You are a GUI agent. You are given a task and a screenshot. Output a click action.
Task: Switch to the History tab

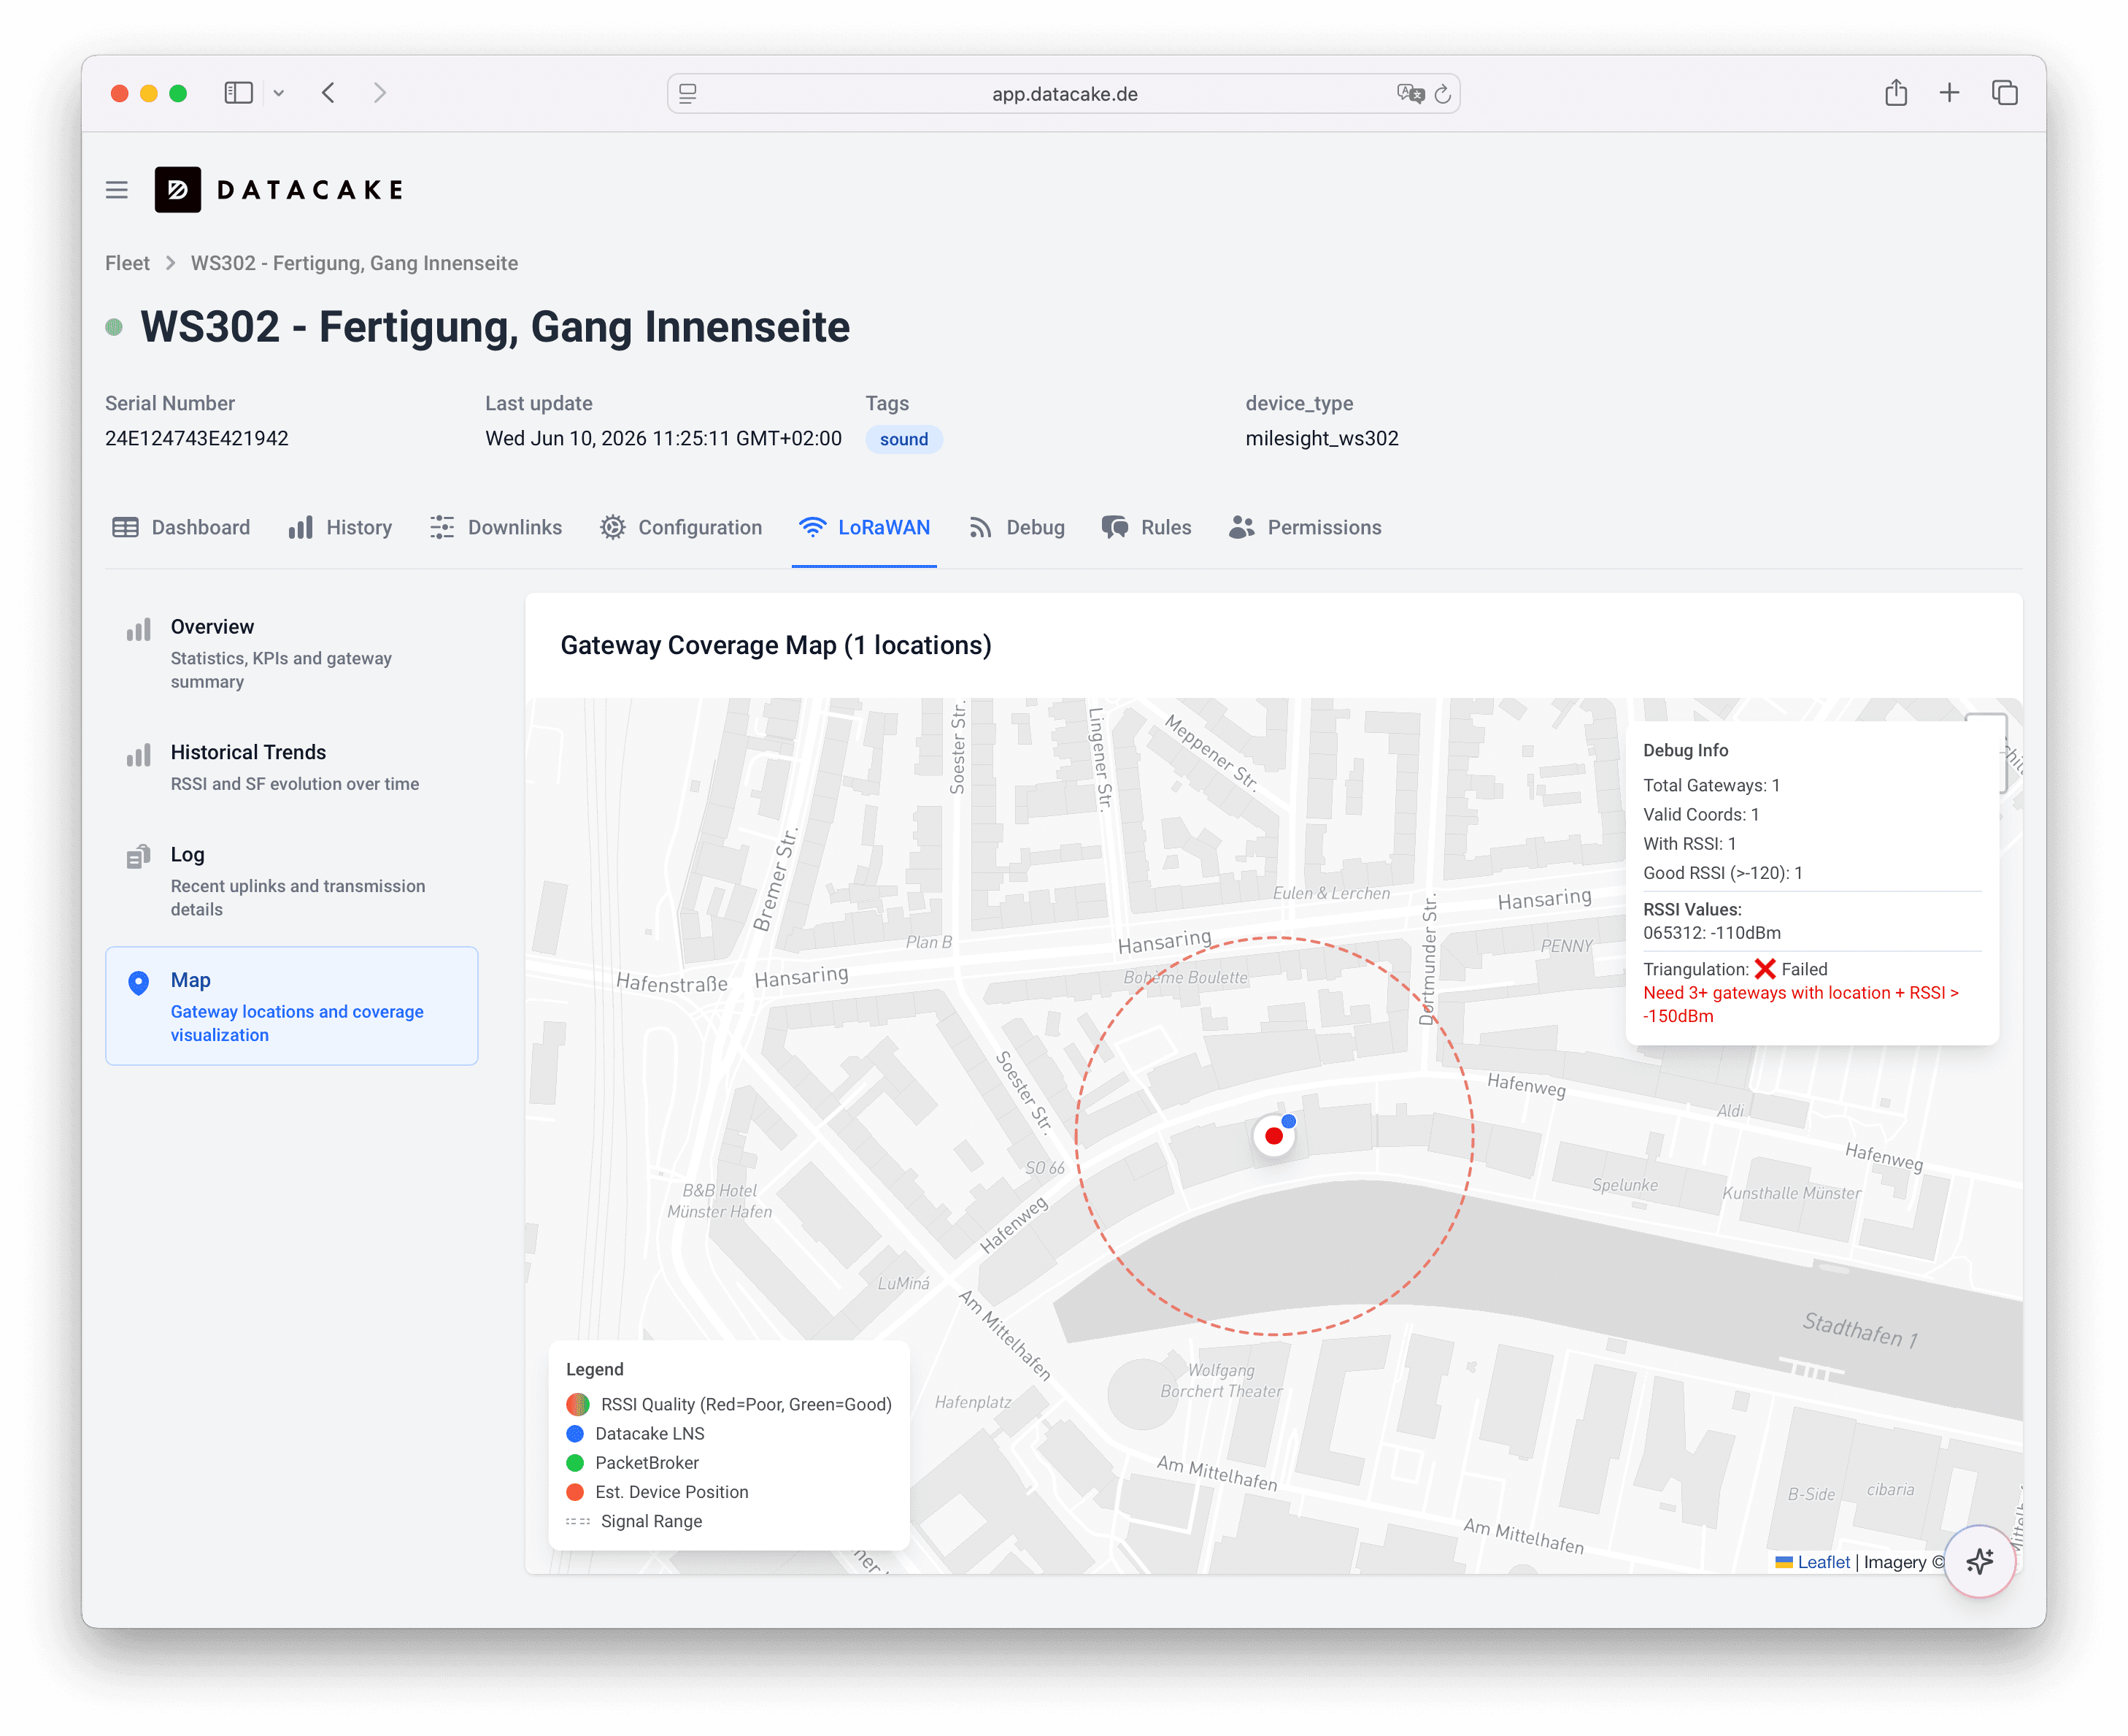click(x=340, y=527)
